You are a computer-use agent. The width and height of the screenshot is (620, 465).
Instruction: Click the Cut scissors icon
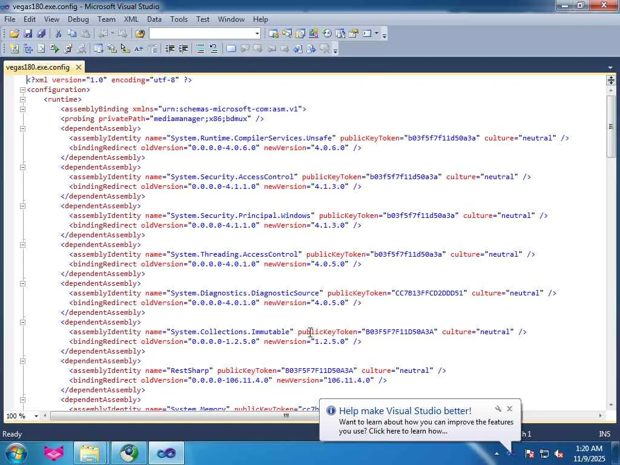click(x=59, y=34)
